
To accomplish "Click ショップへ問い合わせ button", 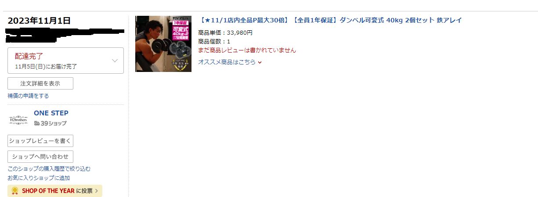I will click(x=40, y=157).
